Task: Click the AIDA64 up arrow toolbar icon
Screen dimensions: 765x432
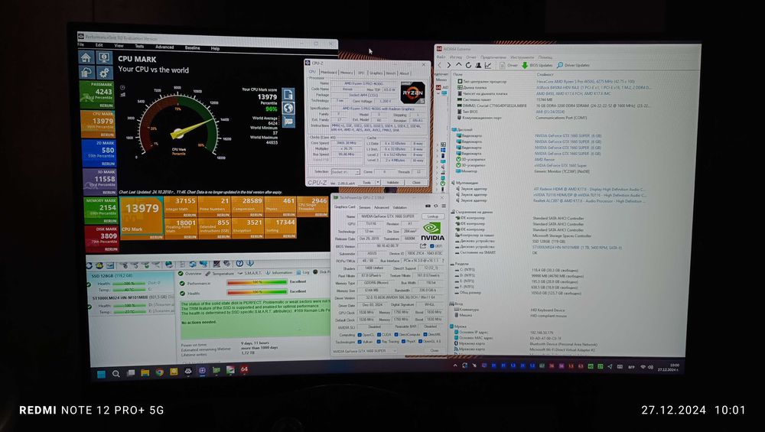Action: tap(458, 65)
